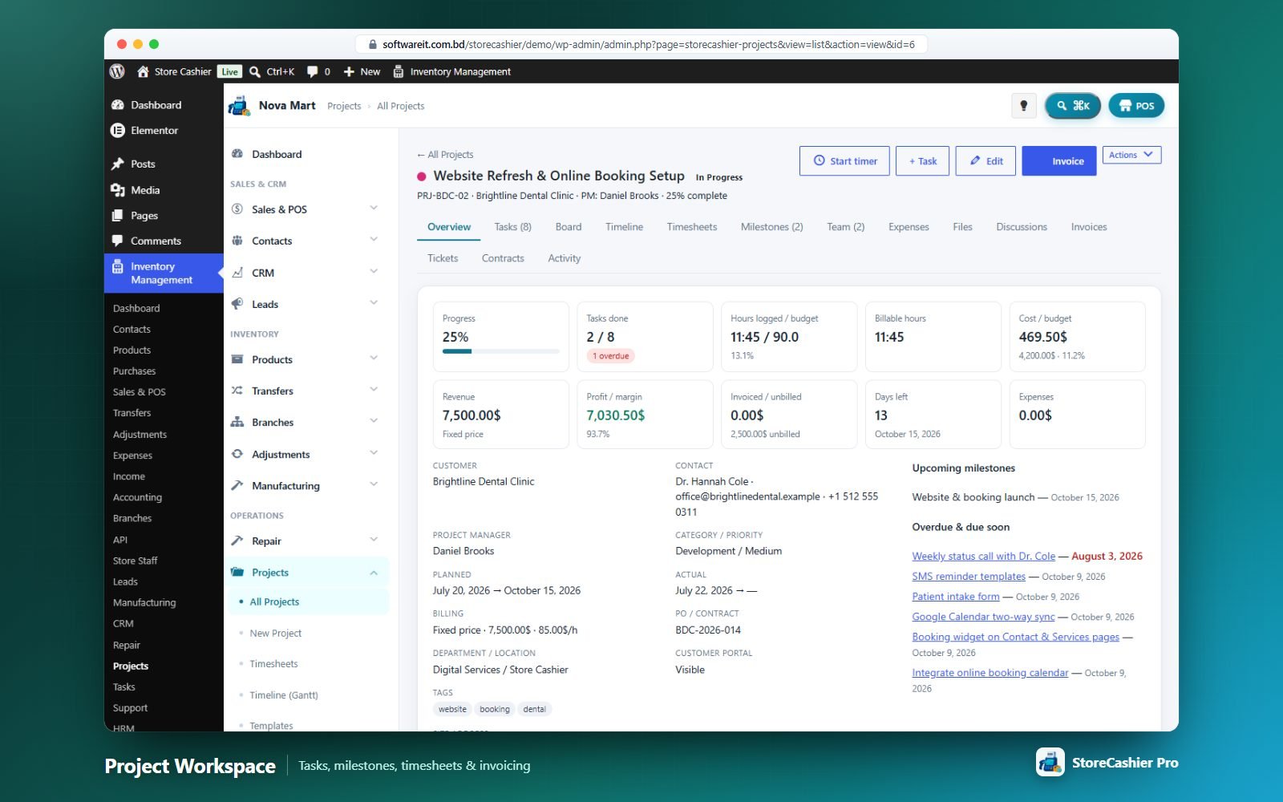Open the Milestones (2) tab
Screen dimensions: 1283x802
click(x=772, y=227)
